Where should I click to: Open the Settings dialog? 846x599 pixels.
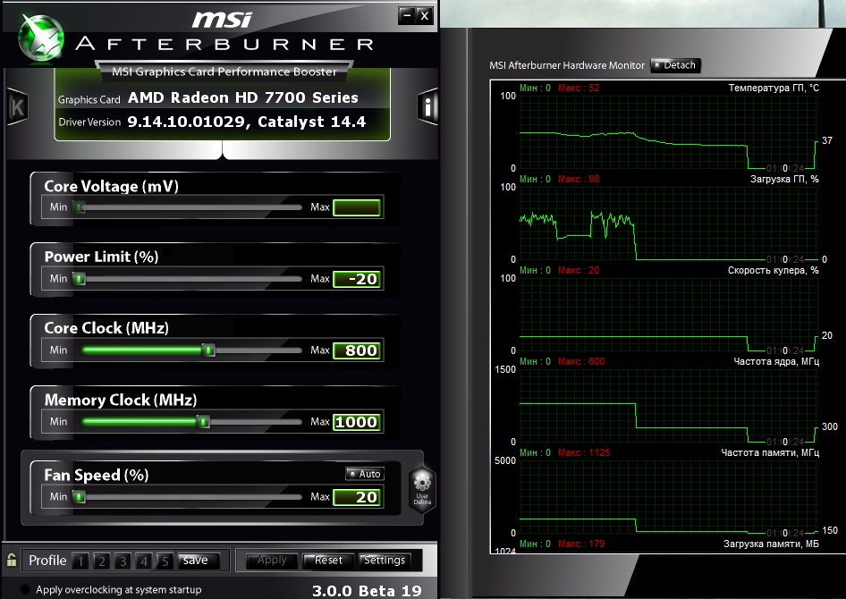click(385, 561)
